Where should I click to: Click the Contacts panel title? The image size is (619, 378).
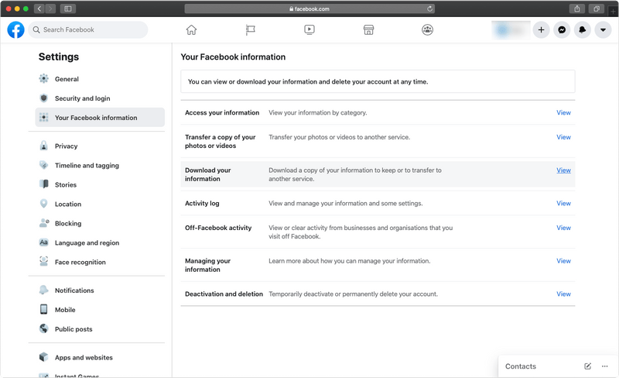click(520, 366)
